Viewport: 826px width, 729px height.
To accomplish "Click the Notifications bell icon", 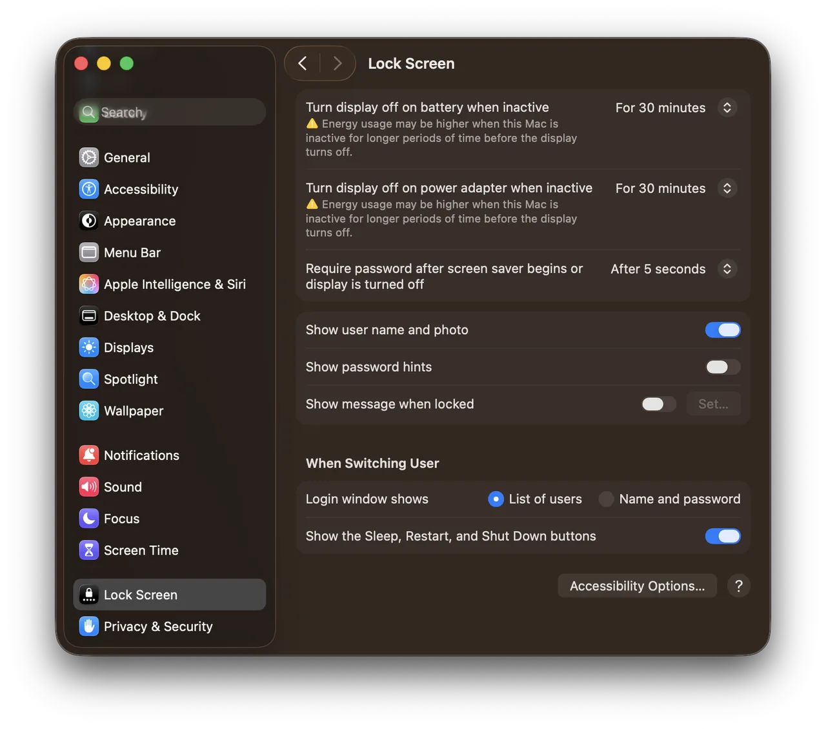I will [x=89, y=455].
